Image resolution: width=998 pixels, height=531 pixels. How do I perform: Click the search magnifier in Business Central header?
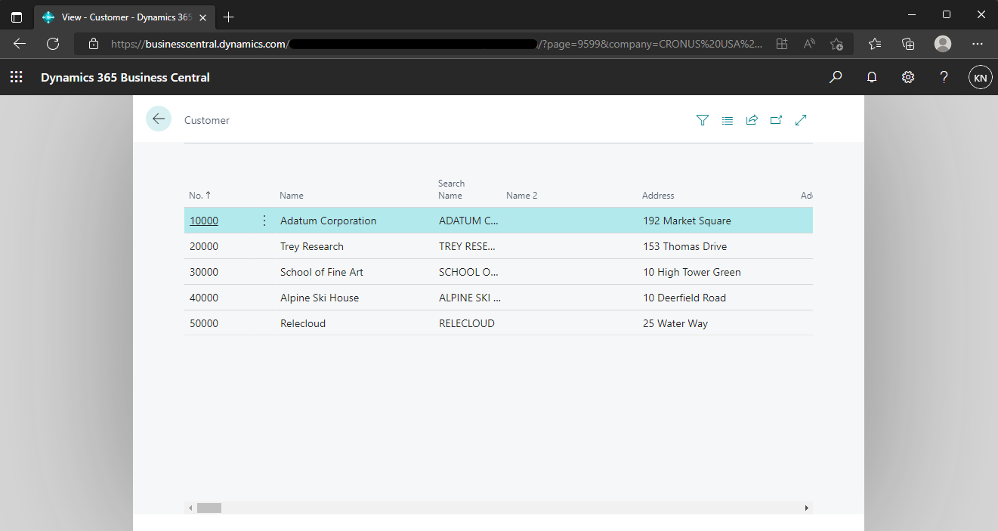(x=836, y=77)
